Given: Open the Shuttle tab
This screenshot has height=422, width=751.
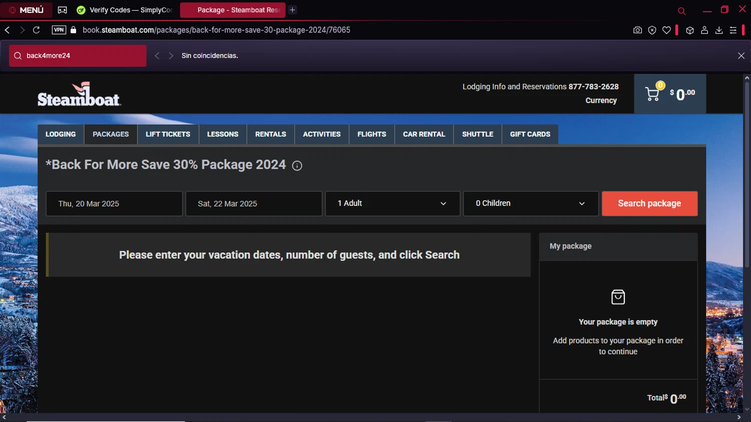Looking at the screenshot, I should click(478, 134).
